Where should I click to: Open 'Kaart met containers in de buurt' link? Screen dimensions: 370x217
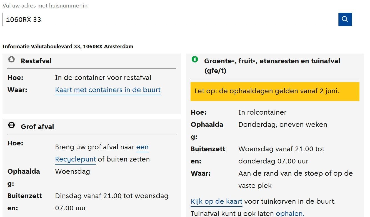(x=108, y=90)
